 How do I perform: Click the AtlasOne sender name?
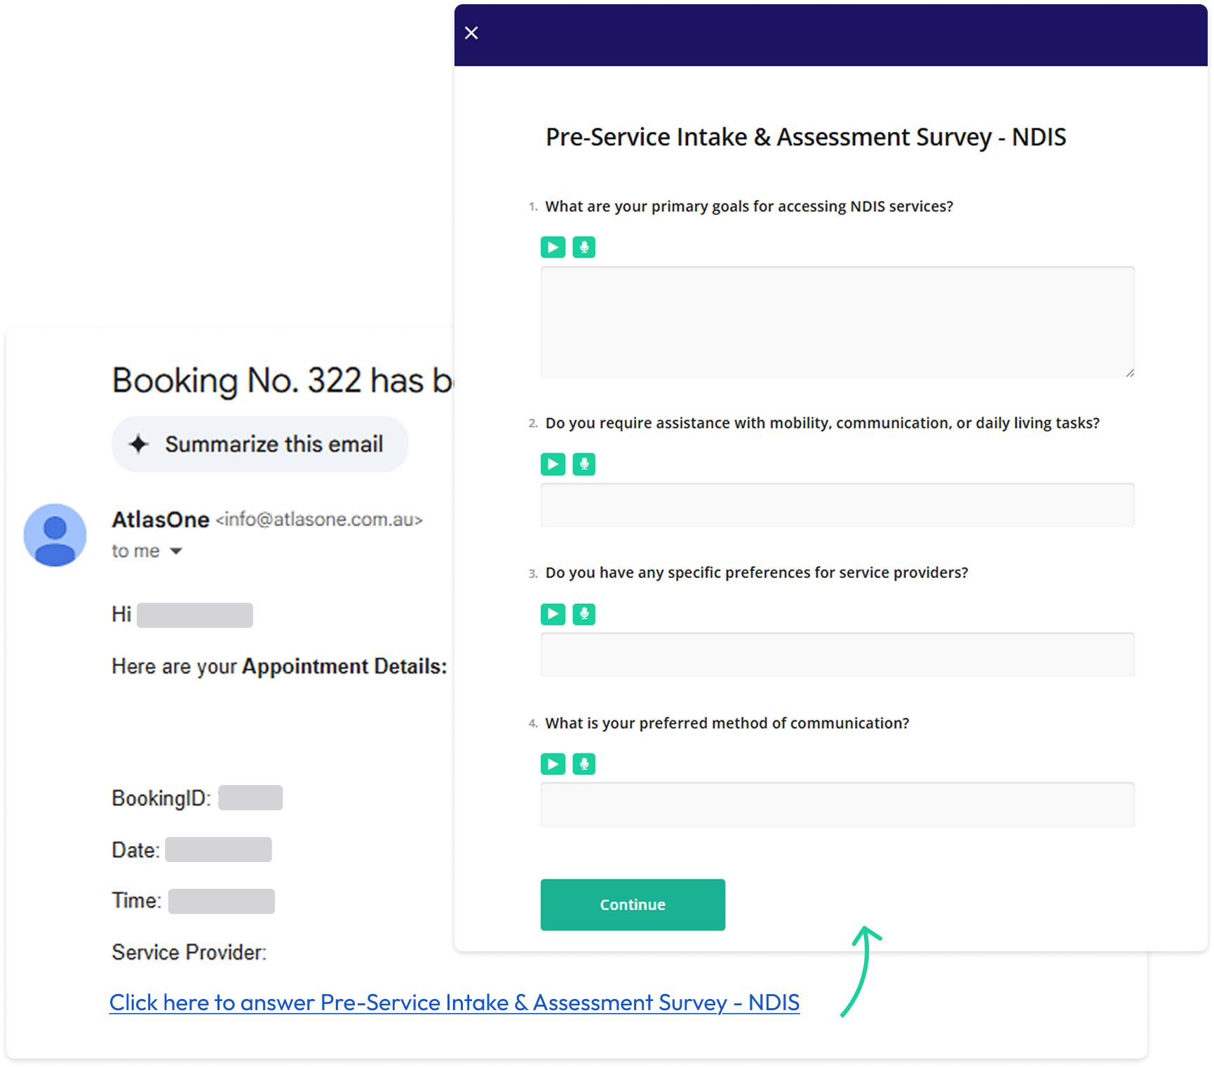(x=161, y=520)
